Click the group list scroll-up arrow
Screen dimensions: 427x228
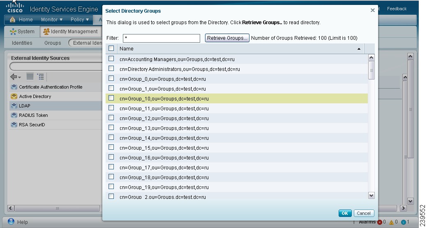(371, 57)
